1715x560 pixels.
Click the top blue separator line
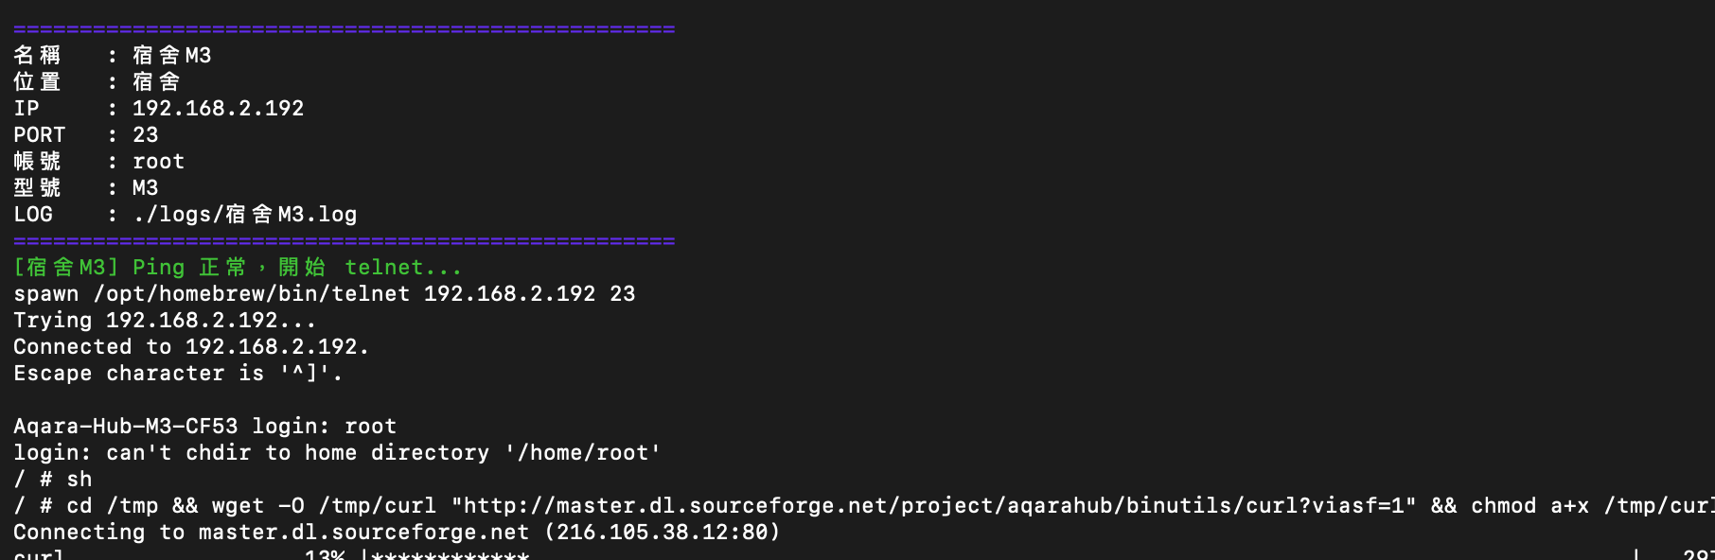(x=344, y=30)
